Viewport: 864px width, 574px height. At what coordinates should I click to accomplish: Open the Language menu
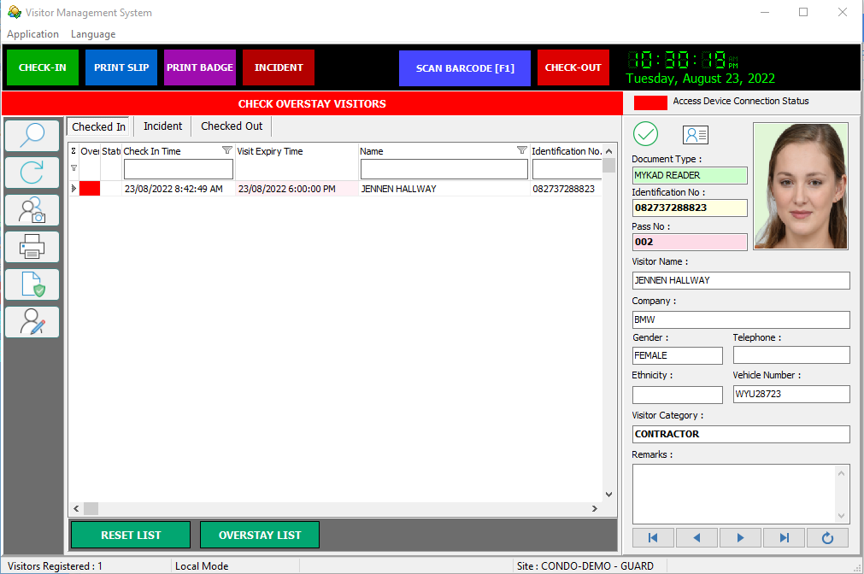pyautogui.click(x=93, y=34)
